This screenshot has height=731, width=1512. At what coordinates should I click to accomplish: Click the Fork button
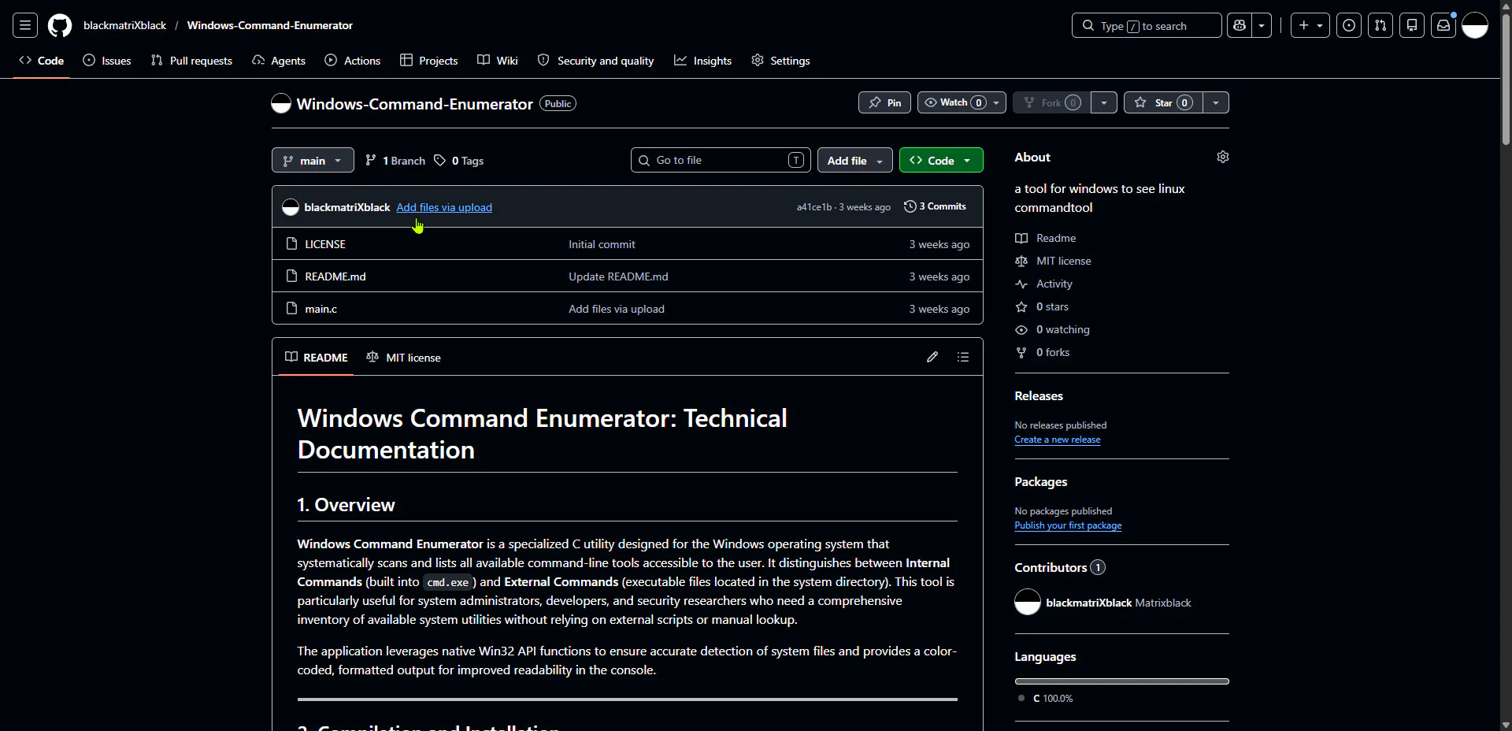[1051, 102]
